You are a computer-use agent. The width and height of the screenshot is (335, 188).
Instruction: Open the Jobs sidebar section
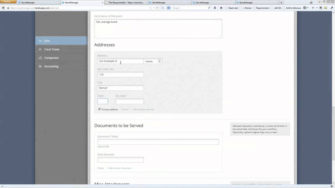pos(61,41)
